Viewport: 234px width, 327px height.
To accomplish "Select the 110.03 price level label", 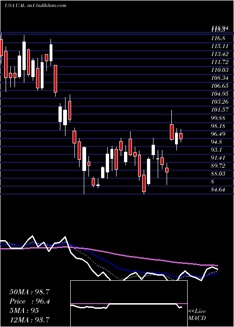I will 220,70.
